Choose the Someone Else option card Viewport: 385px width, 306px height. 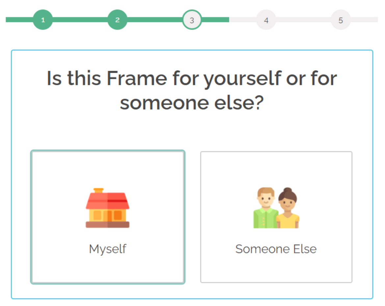[x=276, y=171]
